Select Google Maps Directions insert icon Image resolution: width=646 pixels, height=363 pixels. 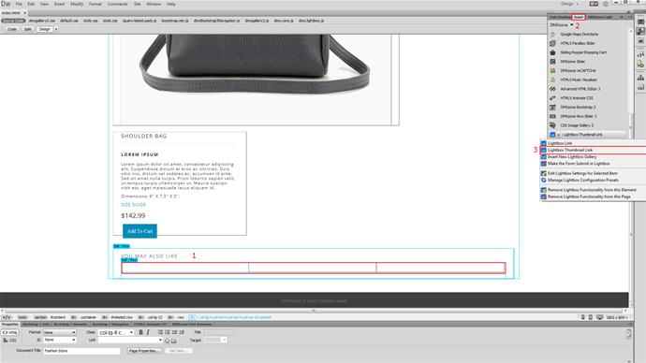click(552, 35)
